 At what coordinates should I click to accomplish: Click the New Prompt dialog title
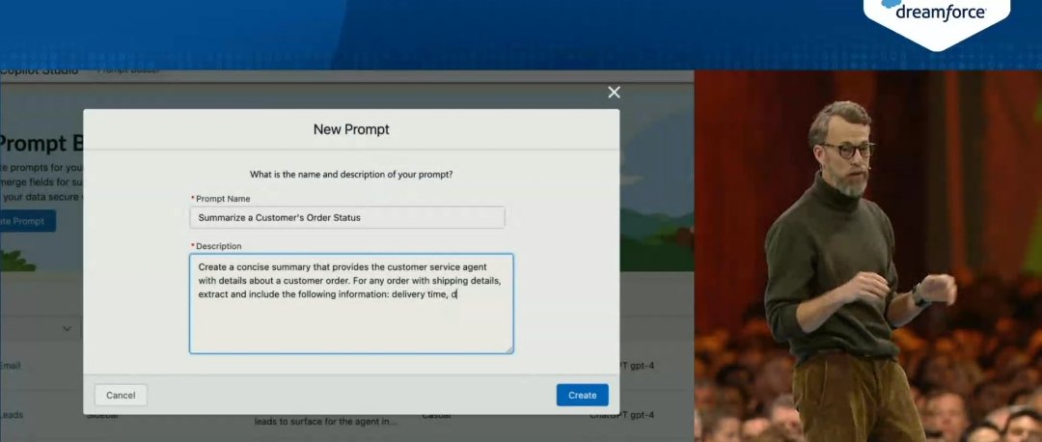351,129
